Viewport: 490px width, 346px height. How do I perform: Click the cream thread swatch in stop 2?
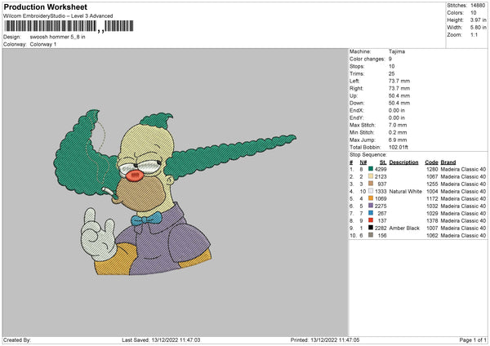click(x=371, y=176)
